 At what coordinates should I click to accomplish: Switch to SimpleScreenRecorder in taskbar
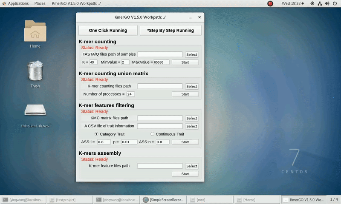point(164,200)
